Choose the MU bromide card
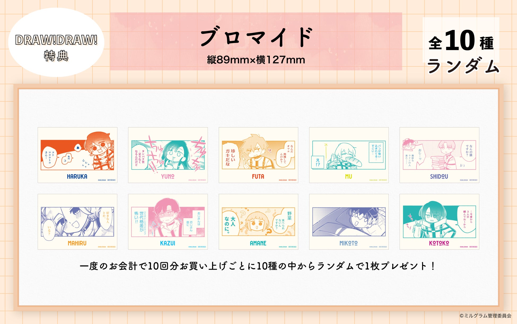The width and height of the screenshot is (517, 324). click(x=349, y=155)
